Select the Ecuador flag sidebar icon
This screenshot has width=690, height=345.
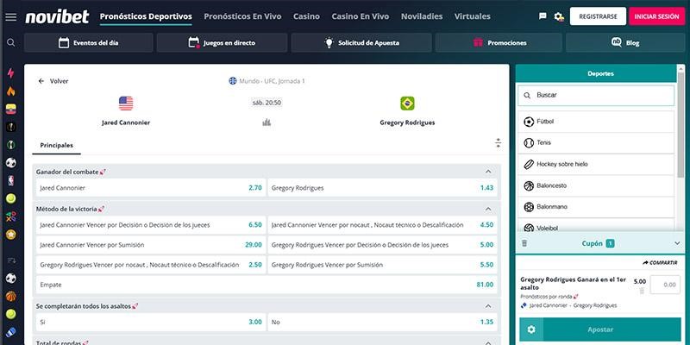click(x=11, y=110)
